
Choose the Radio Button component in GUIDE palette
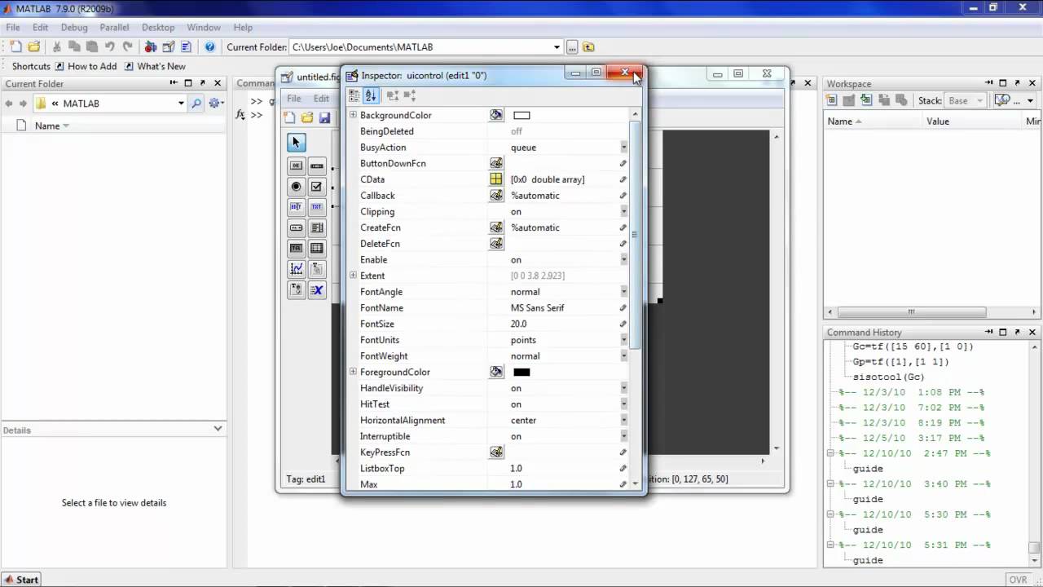[x=296, y=187]
